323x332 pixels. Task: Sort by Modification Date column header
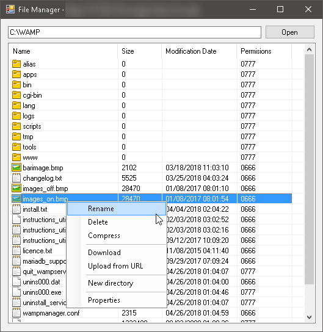[199, 51]
